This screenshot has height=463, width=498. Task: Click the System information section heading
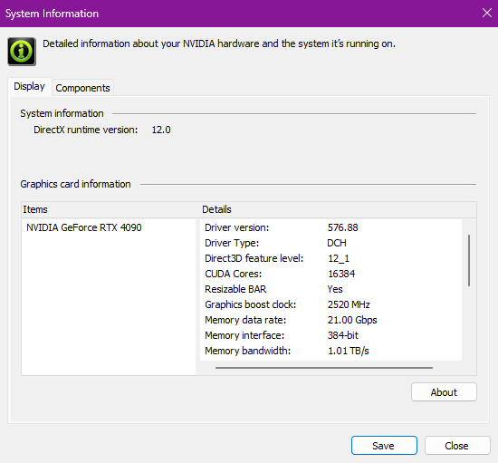[x=62, y=113]
